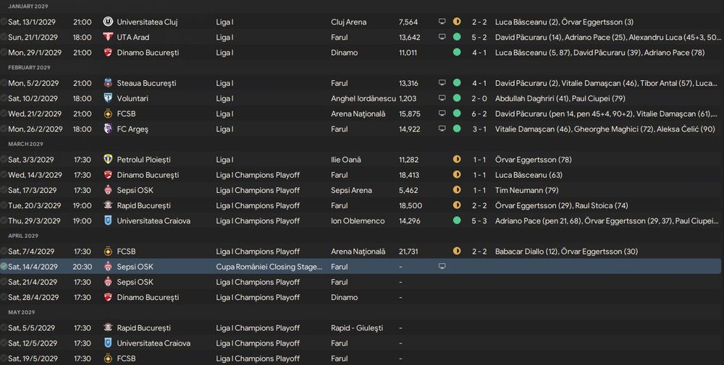Click the Petrolul Ploiești team name
This screenshot has height=365, width=724.
pos(143,160)
